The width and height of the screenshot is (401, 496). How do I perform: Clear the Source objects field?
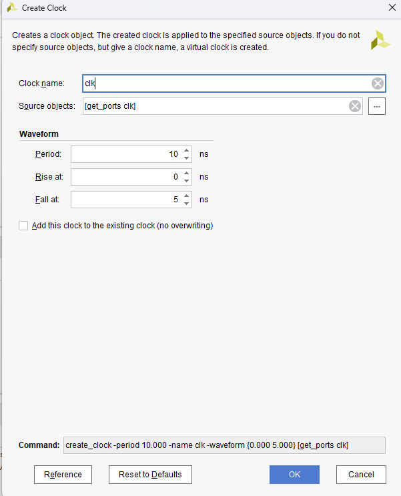(355, 106)
